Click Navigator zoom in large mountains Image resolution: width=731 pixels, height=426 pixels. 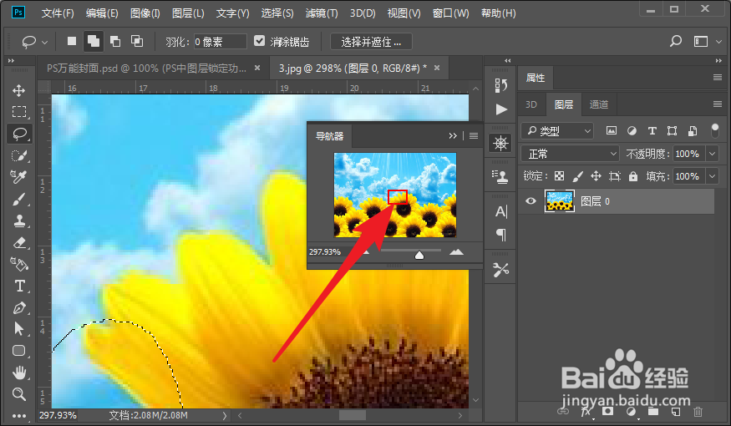[x=456, y=252]
